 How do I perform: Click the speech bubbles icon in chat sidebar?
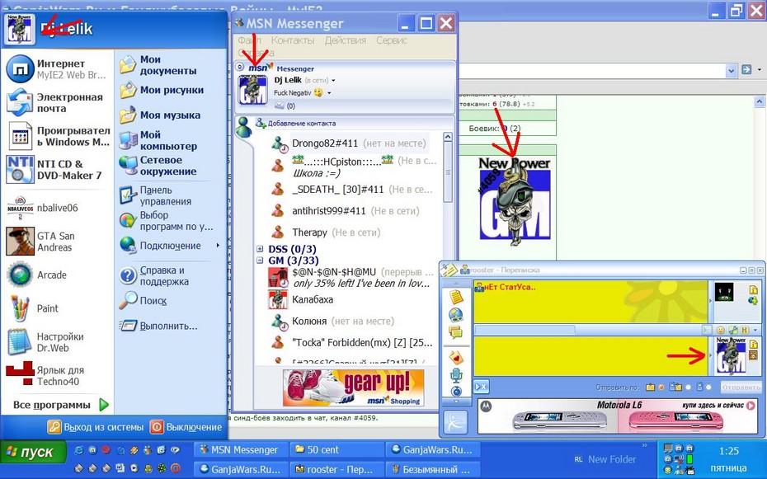click(x=456, y=333)
